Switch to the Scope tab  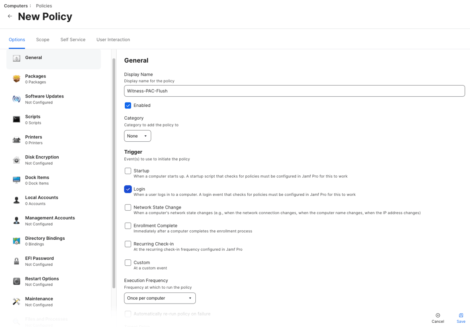[x=43, y=40]
